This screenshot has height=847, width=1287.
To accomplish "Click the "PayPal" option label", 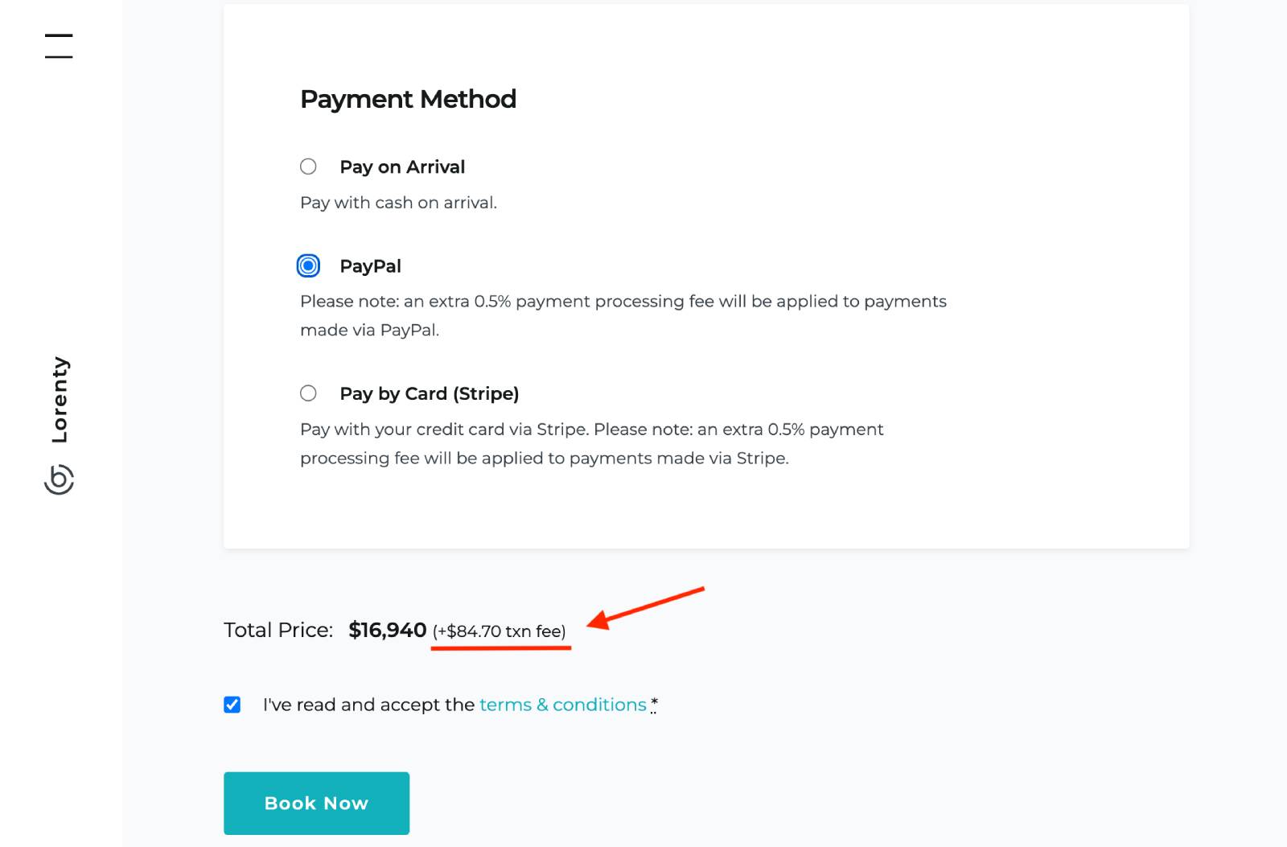I will [x=370, y=266].
